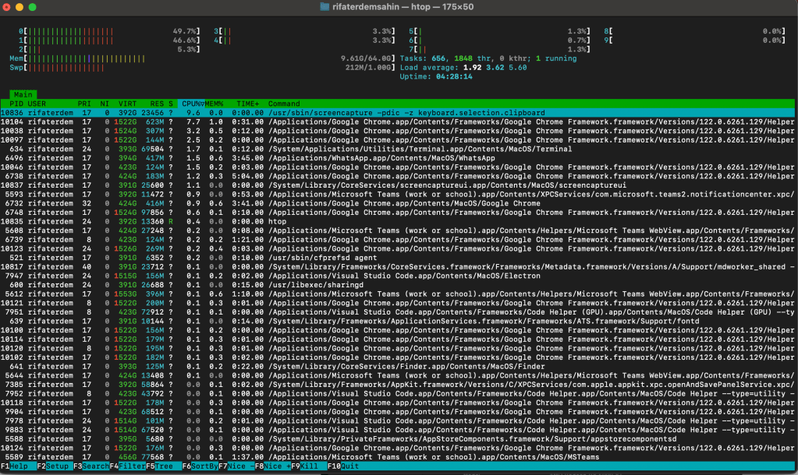The height and width of the screenshot is (475, 798).
Task: Click the CPU 0 usage meter
Action: click(109, 31)
